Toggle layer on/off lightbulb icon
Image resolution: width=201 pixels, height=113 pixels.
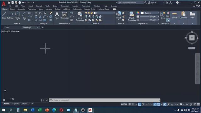pos(86,13)
